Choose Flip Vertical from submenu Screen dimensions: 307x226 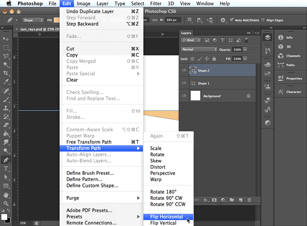click(168, 223)
